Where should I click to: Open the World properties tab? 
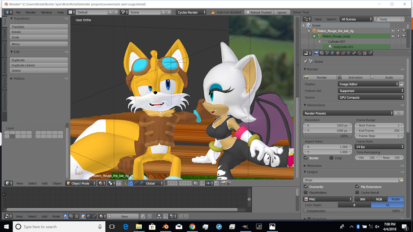(x=332, y=53)
